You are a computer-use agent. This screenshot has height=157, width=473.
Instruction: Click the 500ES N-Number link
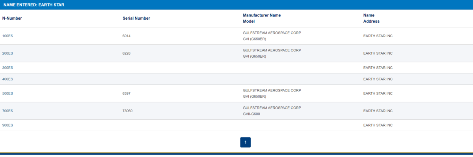(7, 94)
